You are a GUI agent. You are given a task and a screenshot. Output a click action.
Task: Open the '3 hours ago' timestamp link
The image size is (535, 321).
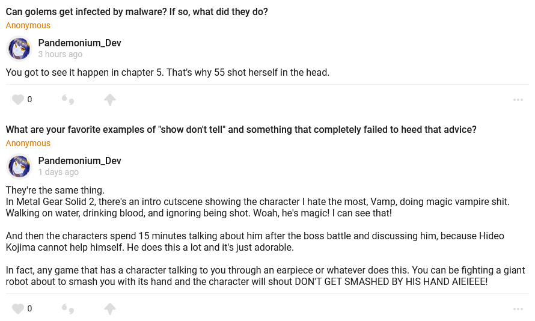(x=60, y=54)
